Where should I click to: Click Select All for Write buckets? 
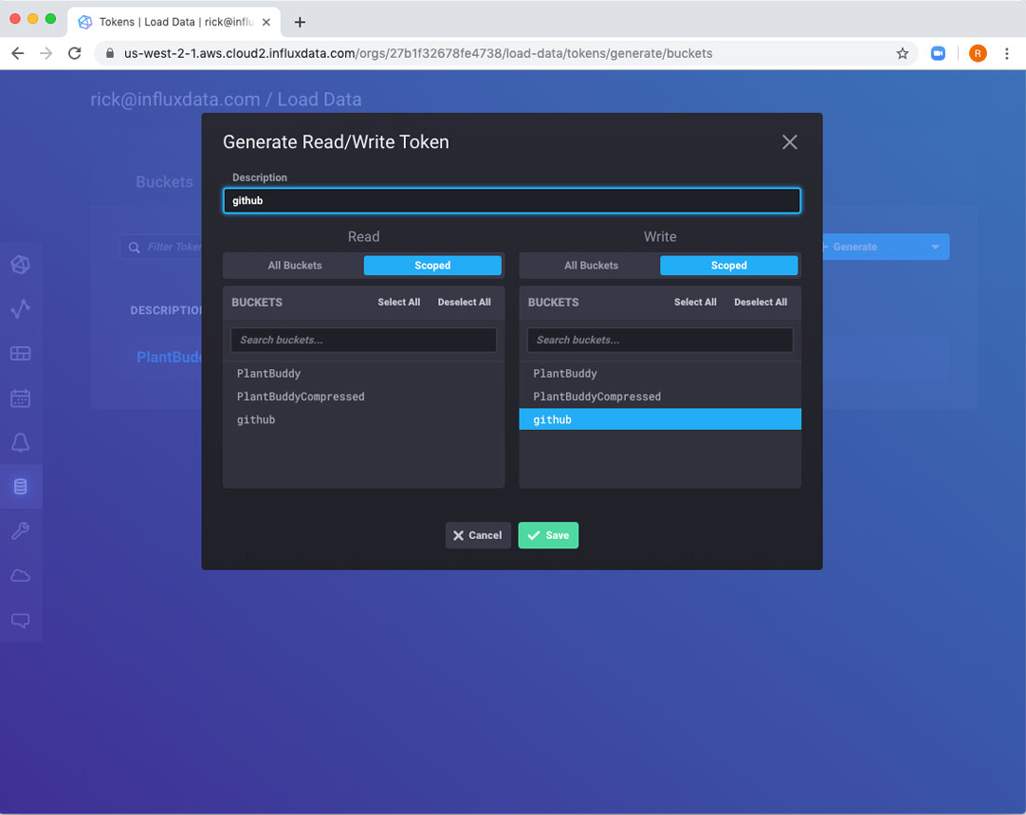point(695,302)
